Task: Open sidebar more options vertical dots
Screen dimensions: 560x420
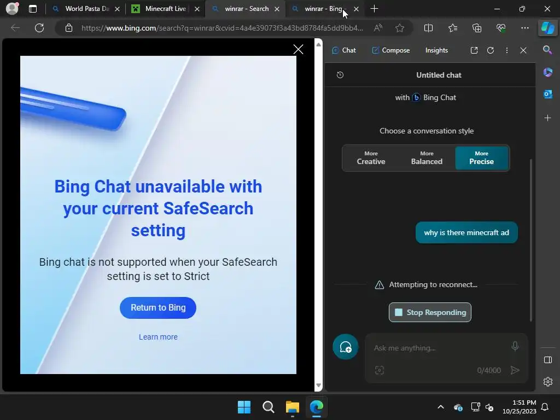Action: click(507, 50)
